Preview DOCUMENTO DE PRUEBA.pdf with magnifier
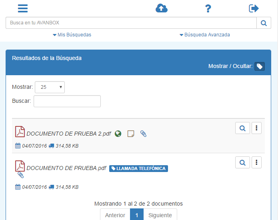Viewport: 278px width, 220px height. [x=242, y=162]
